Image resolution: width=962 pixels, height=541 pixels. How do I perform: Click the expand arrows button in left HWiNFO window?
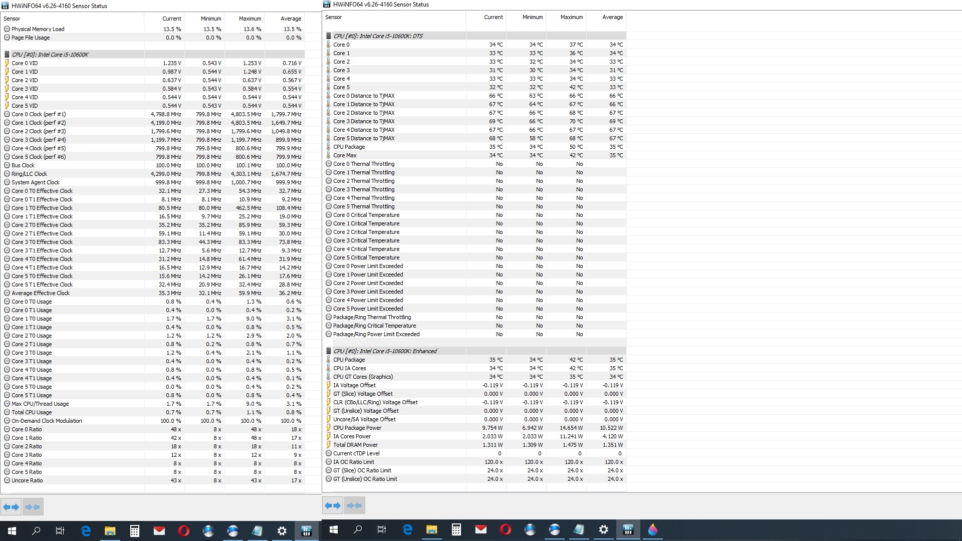(11, 507)
